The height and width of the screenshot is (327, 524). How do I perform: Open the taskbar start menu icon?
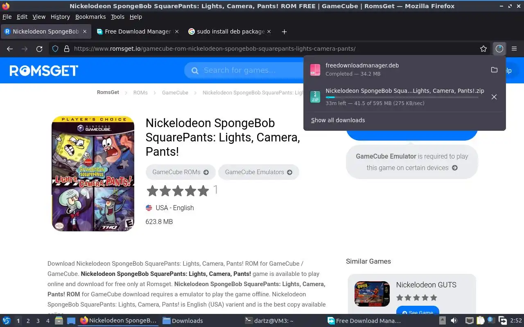pos(7,321)
